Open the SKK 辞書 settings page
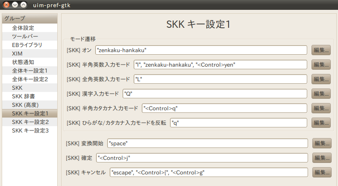The width and height of the screenshot is (338, 186). pos(25,96)
